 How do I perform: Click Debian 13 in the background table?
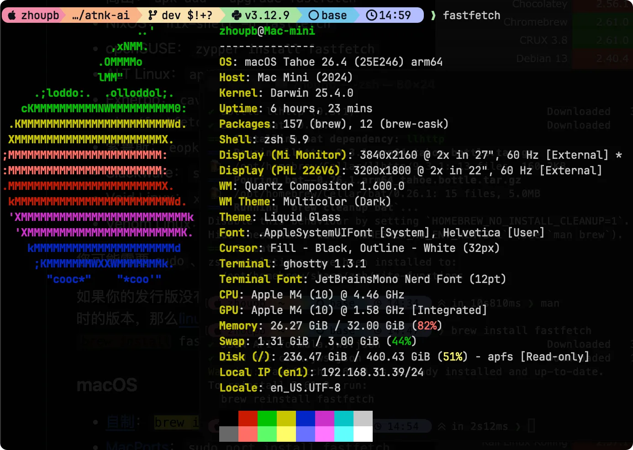coord(542,58)
